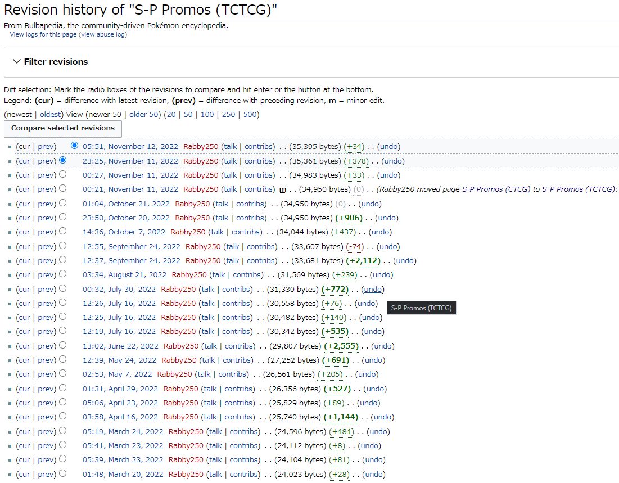Undo the 05:51, November 12, 2022 edit
Screen dimensions: 619x483
pyautogui.click(x=389, y=147)
